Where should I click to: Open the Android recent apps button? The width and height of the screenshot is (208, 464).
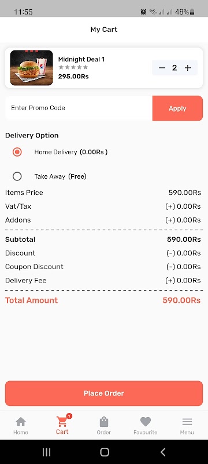(x=46, y=452)
